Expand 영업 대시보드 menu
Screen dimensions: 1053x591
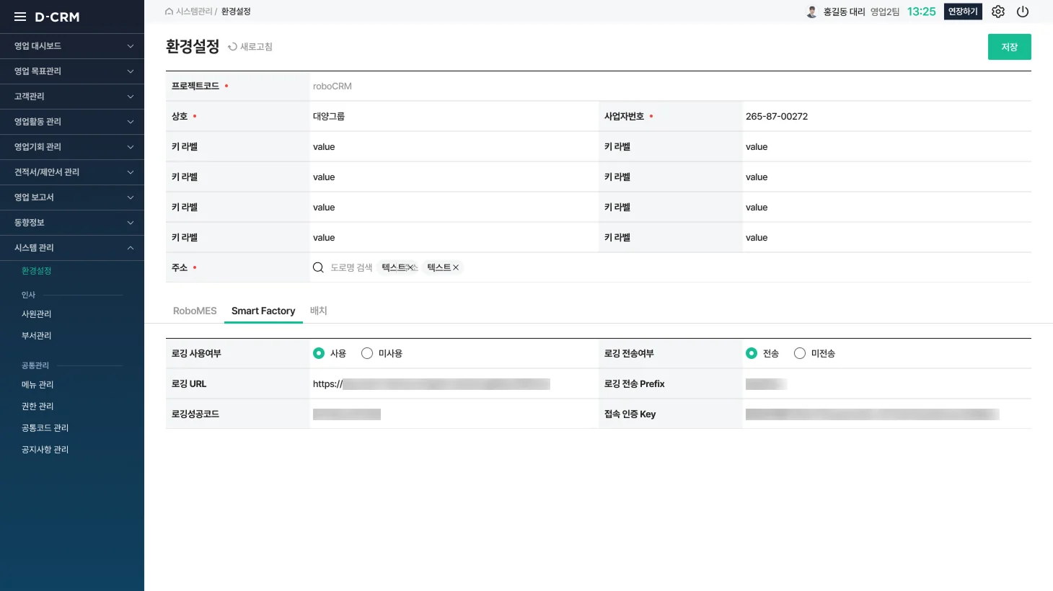click(72, 46)
